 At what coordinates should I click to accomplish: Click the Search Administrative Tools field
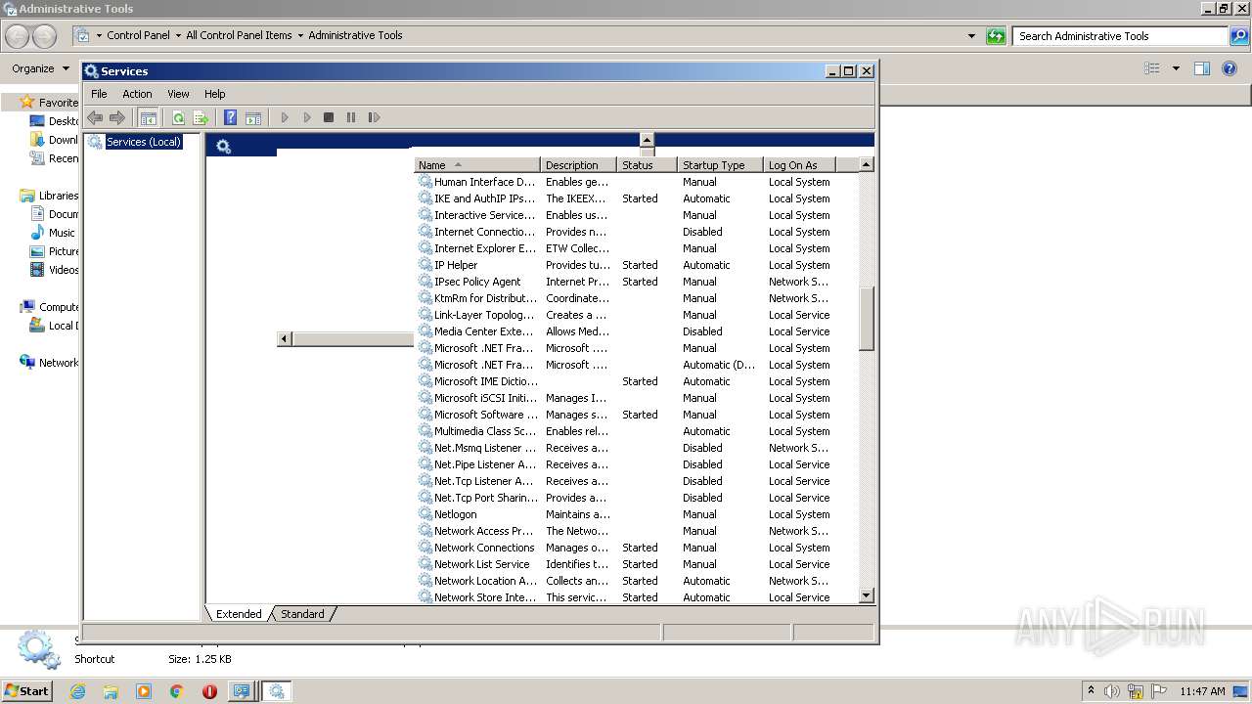(x=1120, y=36)
